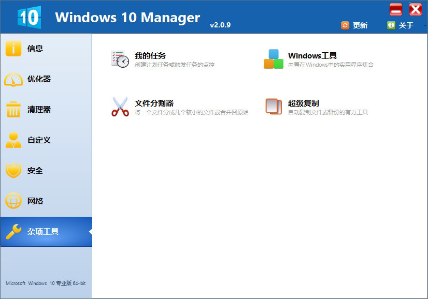Viewport: 428px width, 299px height.
Task: Click the v2.0.9 version label
Action: [x=220, y=25]
